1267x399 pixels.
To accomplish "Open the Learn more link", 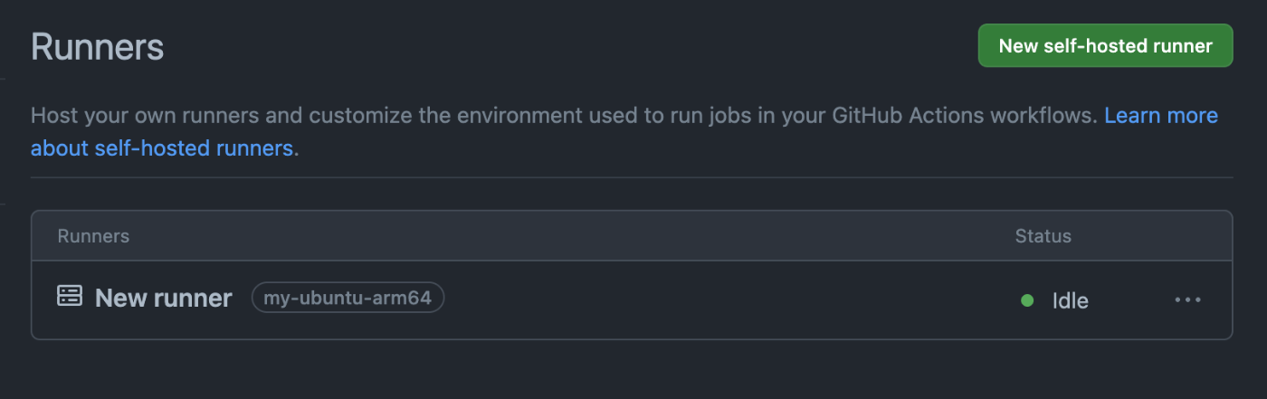I will coord(1161,116).
